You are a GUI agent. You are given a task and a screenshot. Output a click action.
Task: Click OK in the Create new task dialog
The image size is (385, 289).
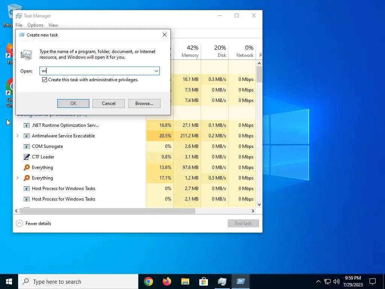pos(73,103)
